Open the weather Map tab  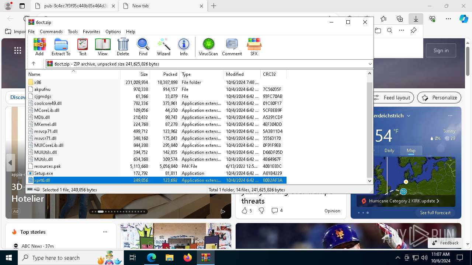[411, 150]
